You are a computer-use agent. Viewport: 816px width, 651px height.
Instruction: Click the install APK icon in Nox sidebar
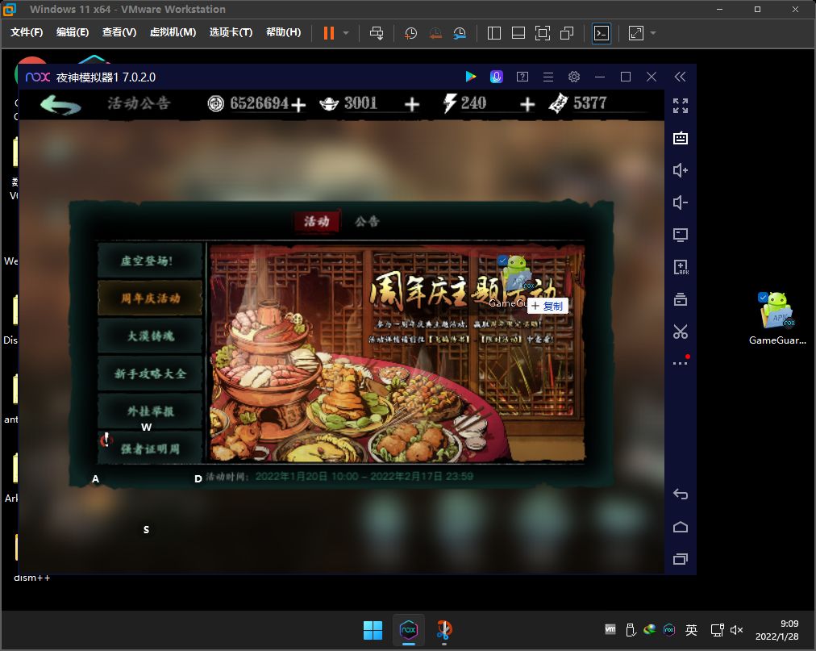click(x=681, y=267)
